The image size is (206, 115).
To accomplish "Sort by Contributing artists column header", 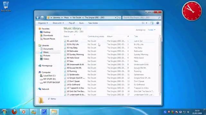I will click(96, 36).
